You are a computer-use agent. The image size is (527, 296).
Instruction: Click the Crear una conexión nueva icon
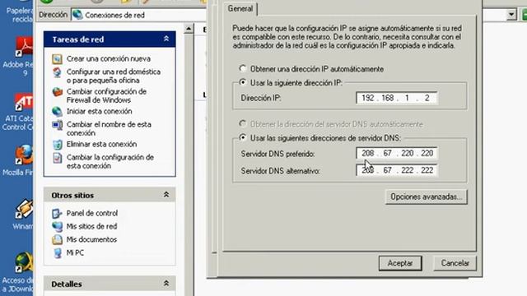pyautogui.click(x=57, y=59)
